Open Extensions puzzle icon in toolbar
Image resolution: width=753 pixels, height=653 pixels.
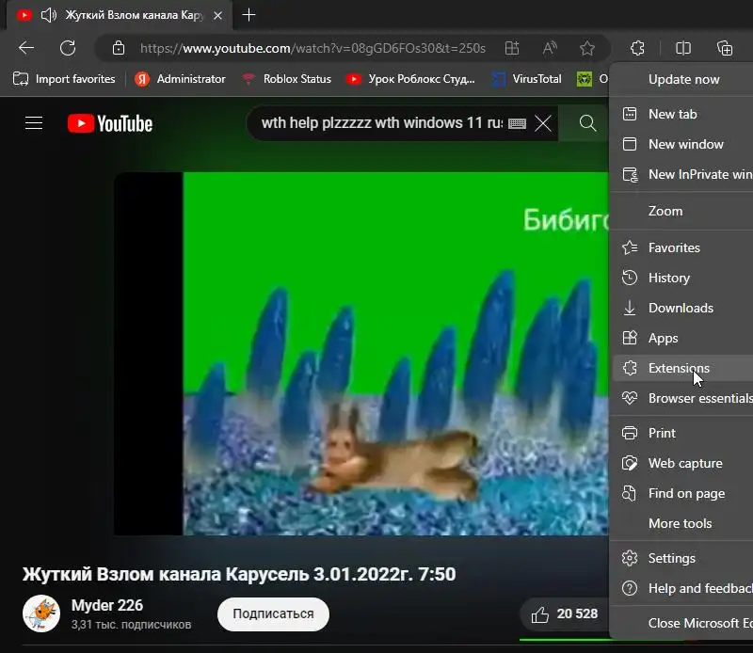click(638, 48)
